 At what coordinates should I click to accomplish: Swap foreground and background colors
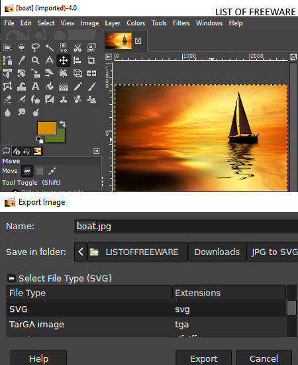pyautogui.click(x=62, y=124)
